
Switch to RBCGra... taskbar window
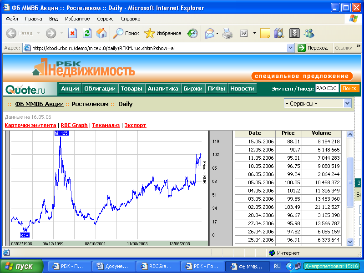pos(158,266)
